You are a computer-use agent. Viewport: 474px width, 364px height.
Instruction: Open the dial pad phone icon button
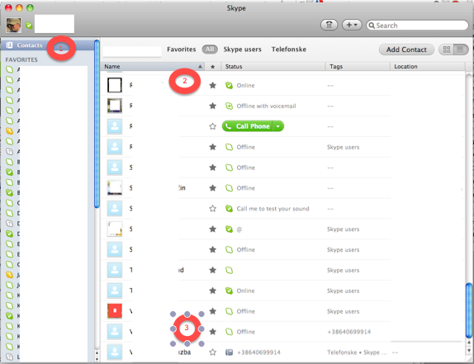(x=329, y=25)
